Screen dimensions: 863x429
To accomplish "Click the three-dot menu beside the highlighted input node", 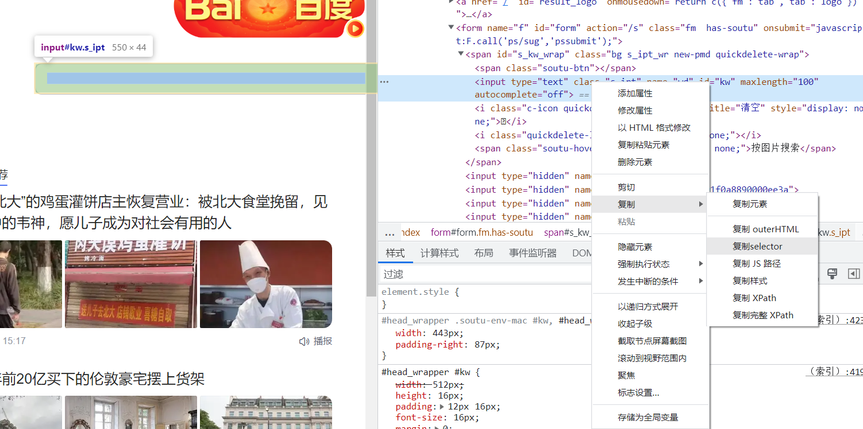I will pos(384,81).
